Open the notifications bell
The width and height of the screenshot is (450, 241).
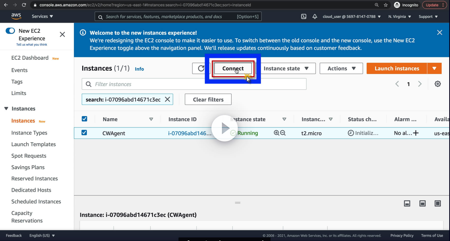click(x=315, y=17)
